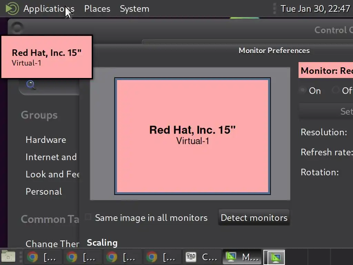Click the Set button in monitor panel
353x265 pixels.
tap(326, 111)
